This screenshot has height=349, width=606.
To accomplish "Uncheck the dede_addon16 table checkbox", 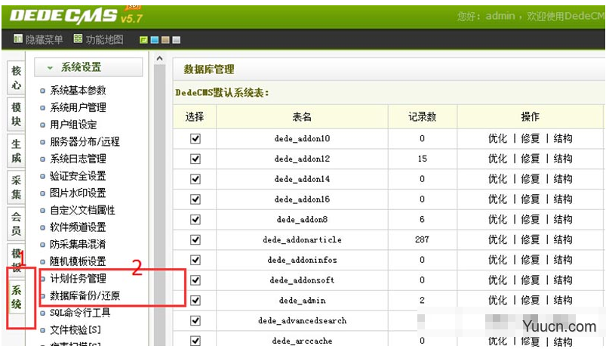I will 195,199.
